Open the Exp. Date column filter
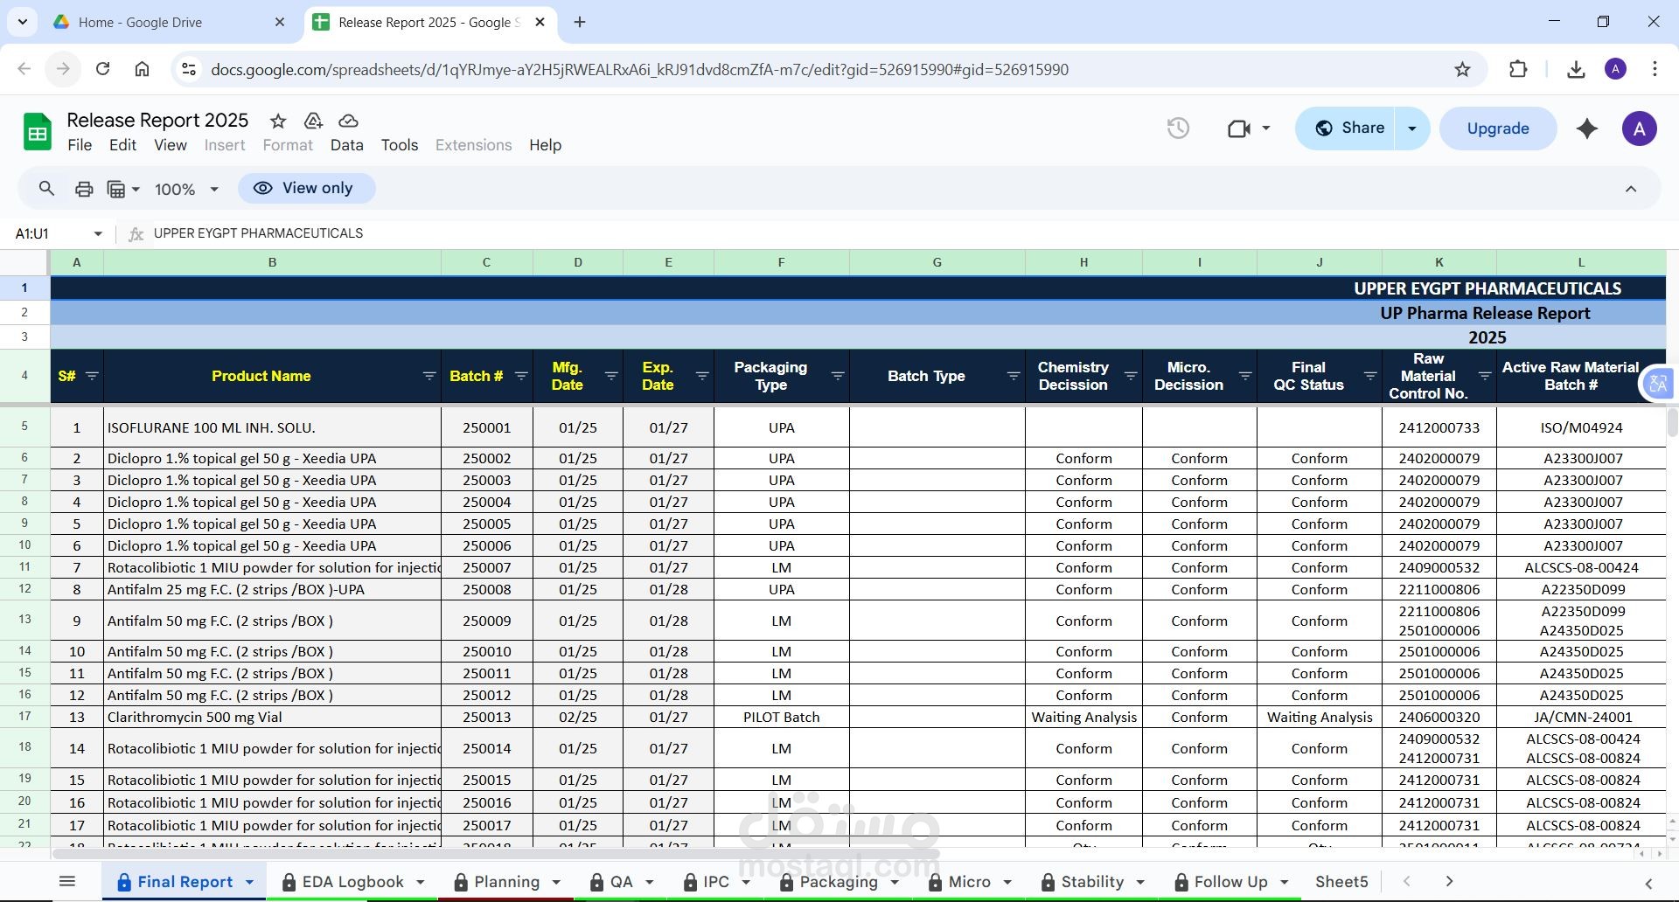This screenshot has height=902, width=1679. [x=701, y=376]
